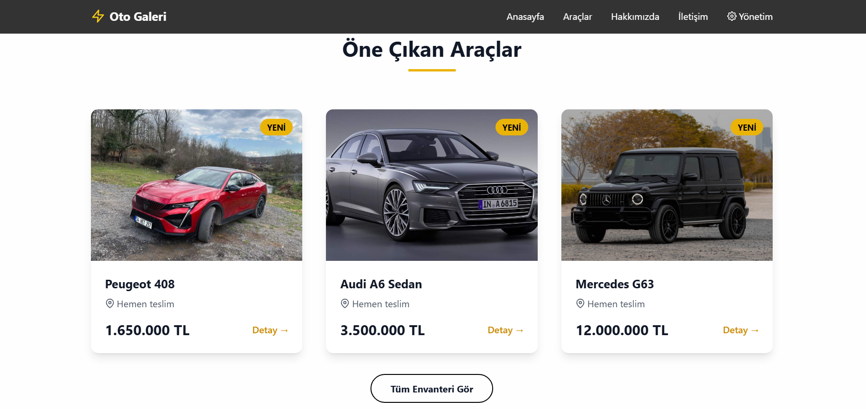Click the location pin under Peugeot 408
This screenshot has height=409, width=866.
(109, 303)
